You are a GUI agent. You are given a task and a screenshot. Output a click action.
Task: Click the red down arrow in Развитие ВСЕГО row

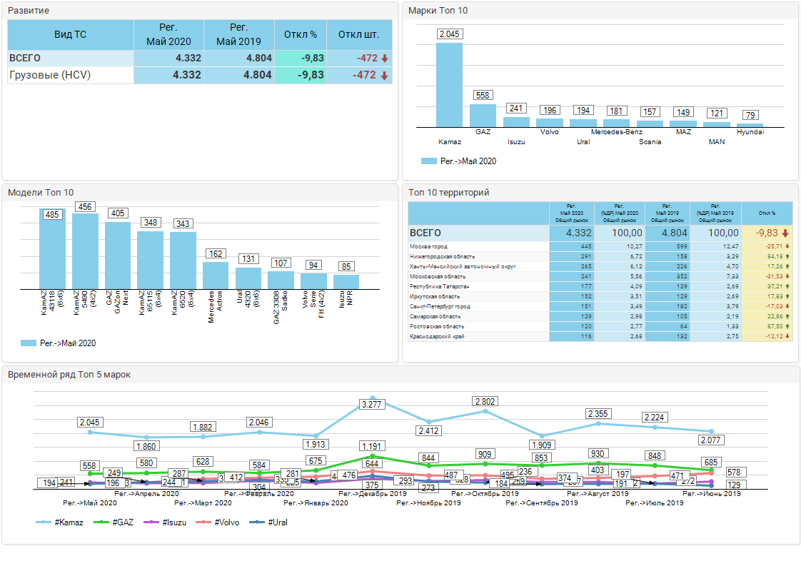385,59
